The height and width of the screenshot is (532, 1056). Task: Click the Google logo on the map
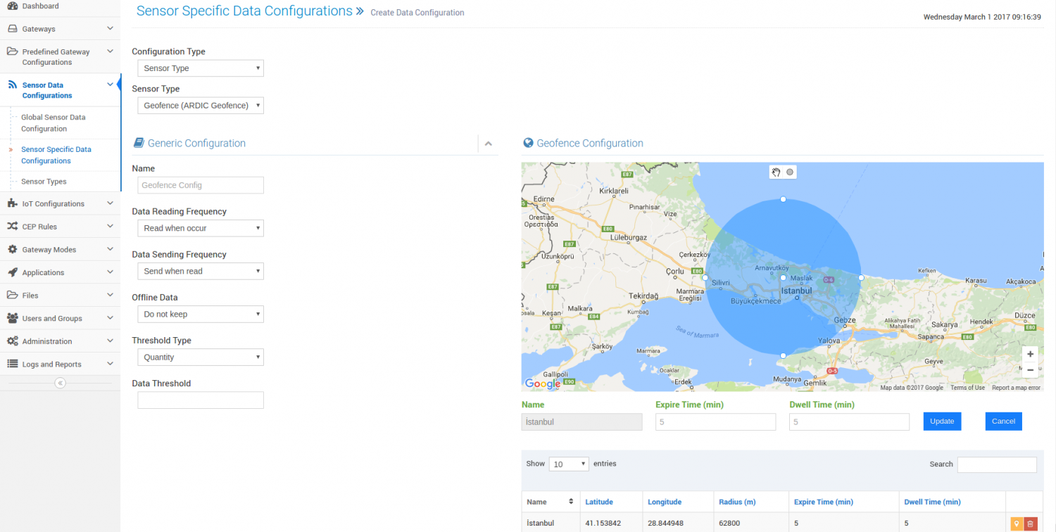[541, 384]
